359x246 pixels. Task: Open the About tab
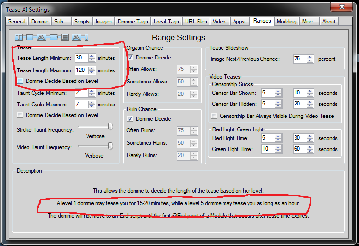[329, 22]
